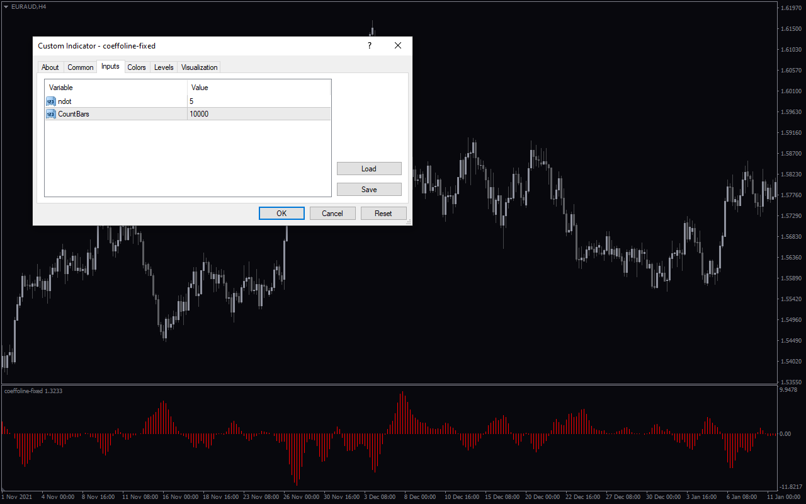Click the 26 Nov 00:00 time axis label
This screenshot has width=806, height=504.
coord(302,496)
